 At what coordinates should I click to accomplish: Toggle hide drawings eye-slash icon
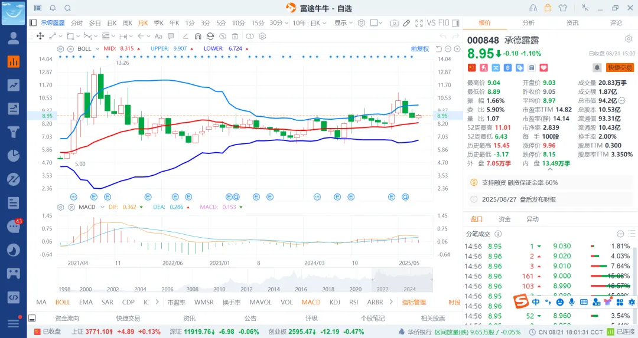(222, 36)
